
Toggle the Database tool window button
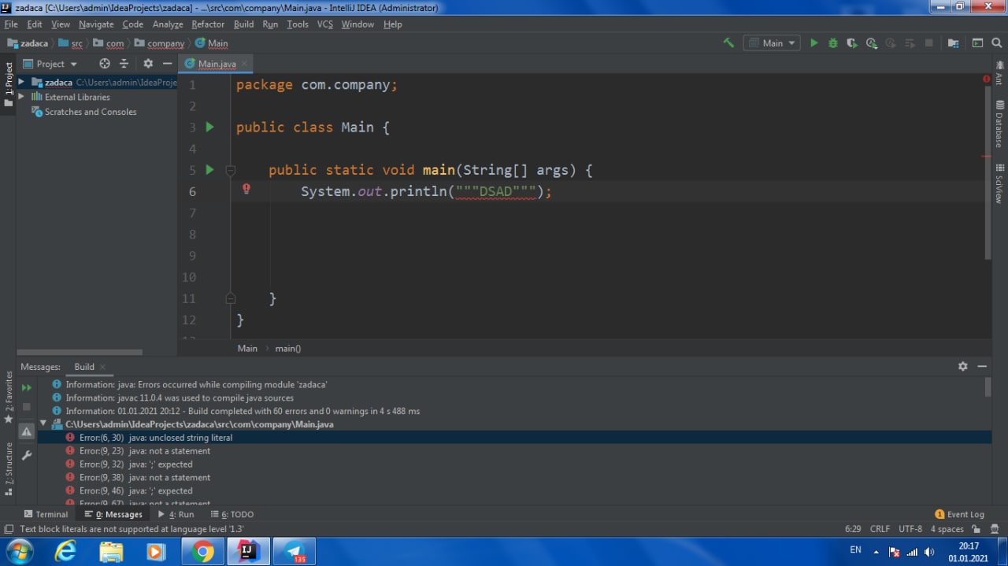(999, 124)
